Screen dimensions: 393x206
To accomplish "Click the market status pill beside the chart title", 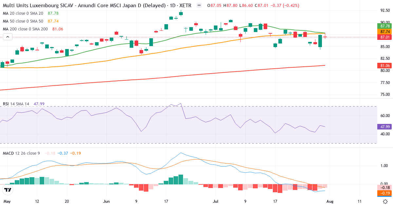I will (x=199, y=6).
